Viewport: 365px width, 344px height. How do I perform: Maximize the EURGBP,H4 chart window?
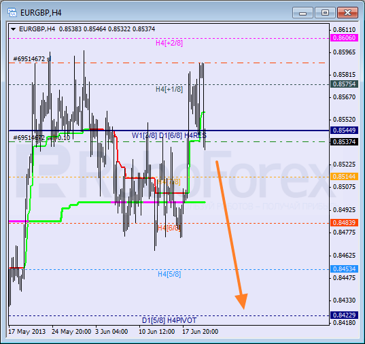point(325,12)
